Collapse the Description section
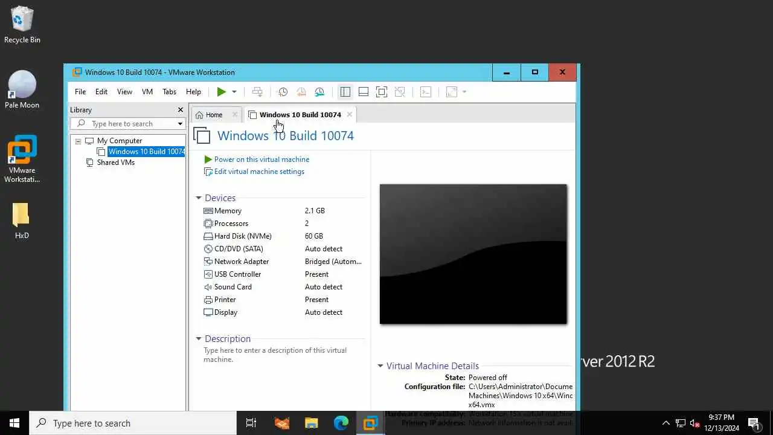Viewport: 773px width, 435px height. (x=199, y=339)
